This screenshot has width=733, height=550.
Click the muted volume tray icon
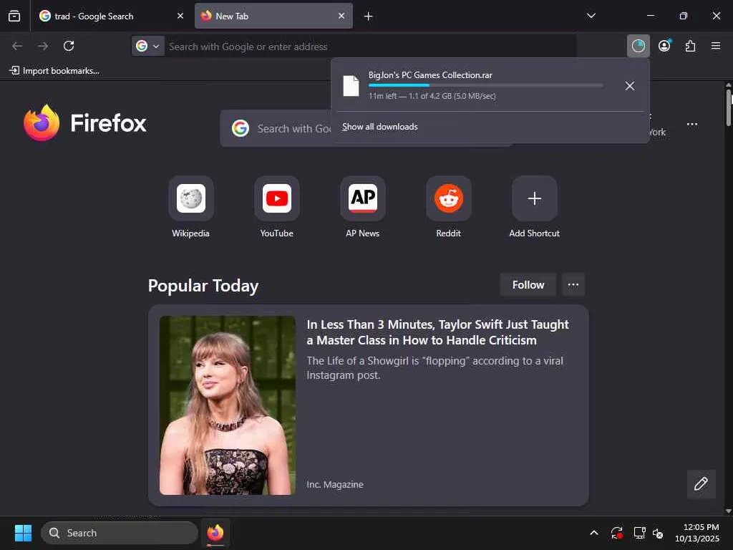(658, 533)
